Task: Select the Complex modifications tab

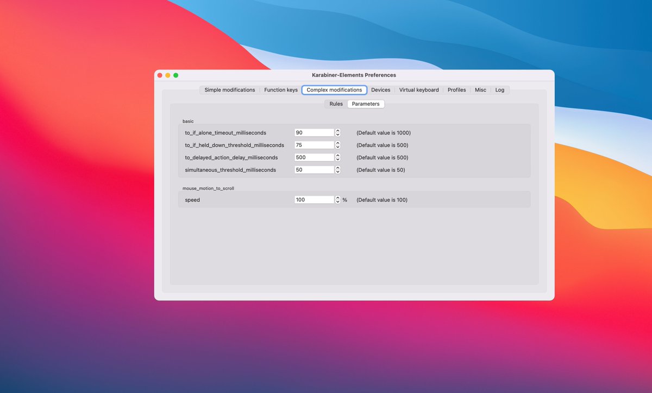Action: tap(334, 90)
